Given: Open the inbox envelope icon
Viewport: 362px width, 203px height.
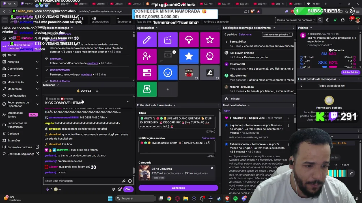Looking at the screenshot, I should (343, 20).
